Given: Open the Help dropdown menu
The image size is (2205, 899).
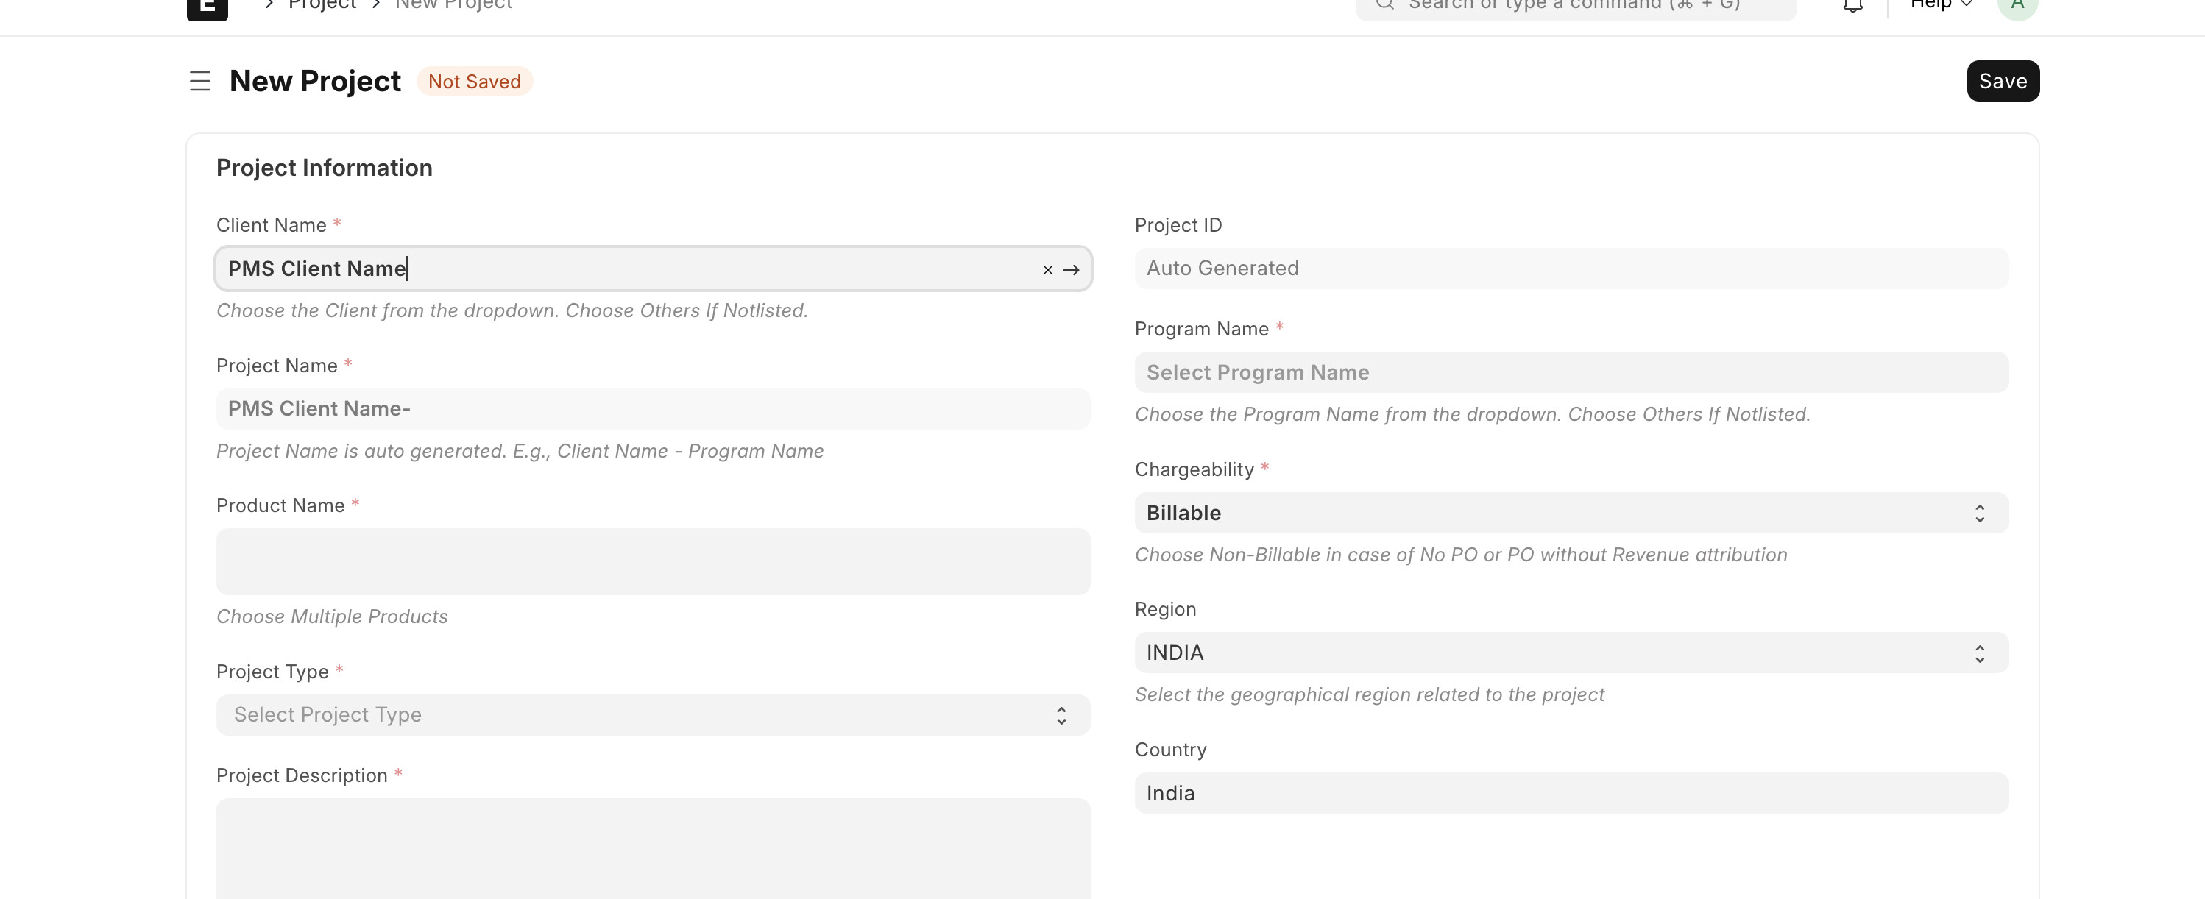Looking at the screenshot, I should (x=1942, y=5).
